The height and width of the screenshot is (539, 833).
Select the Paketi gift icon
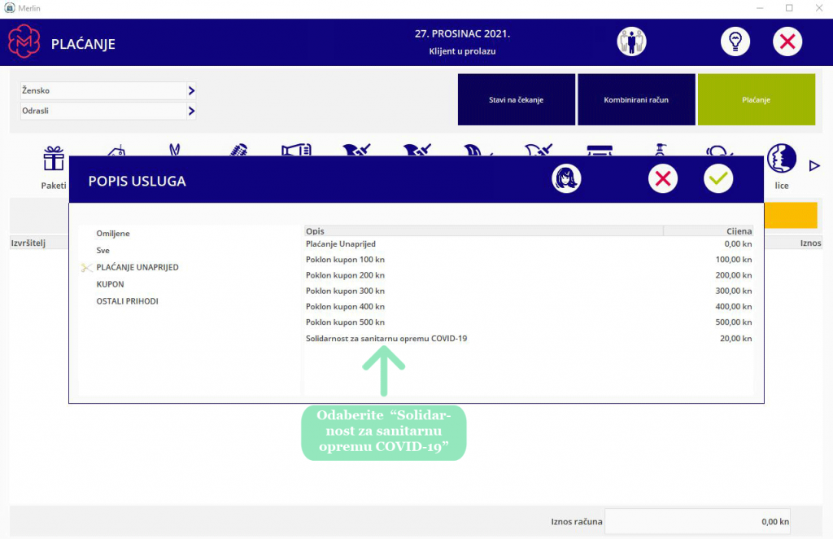(x=54, y=159)
